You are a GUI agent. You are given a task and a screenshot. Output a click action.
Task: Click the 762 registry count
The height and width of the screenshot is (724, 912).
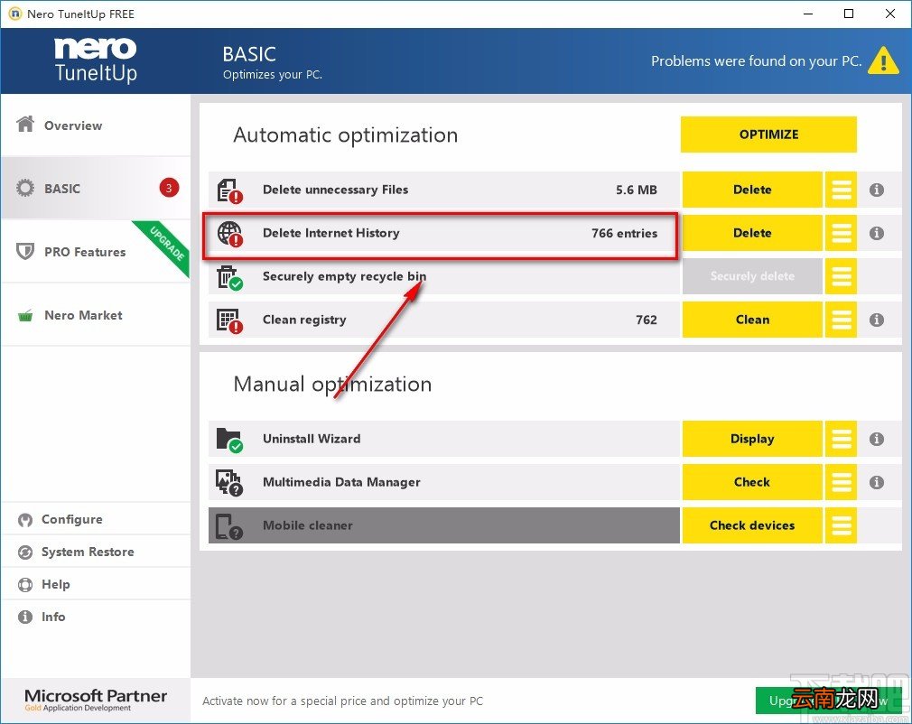pos(647,320)
